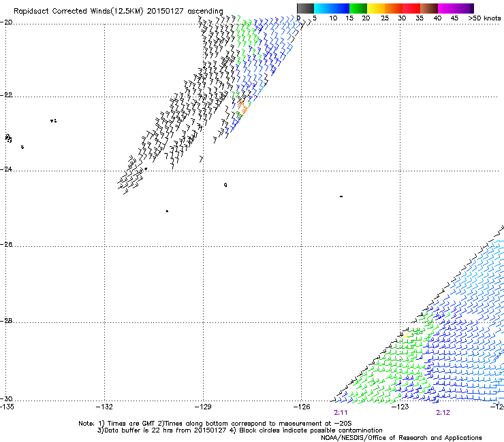This screenshot has width=504, height=442.
Task: Select the blue 10-15 knots color swatch
Action: (x=341, y=8)
